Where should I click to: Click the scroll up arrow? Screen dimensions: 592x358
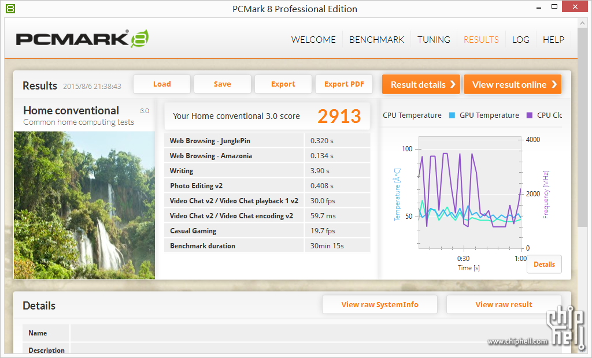(x=582, y=23)
